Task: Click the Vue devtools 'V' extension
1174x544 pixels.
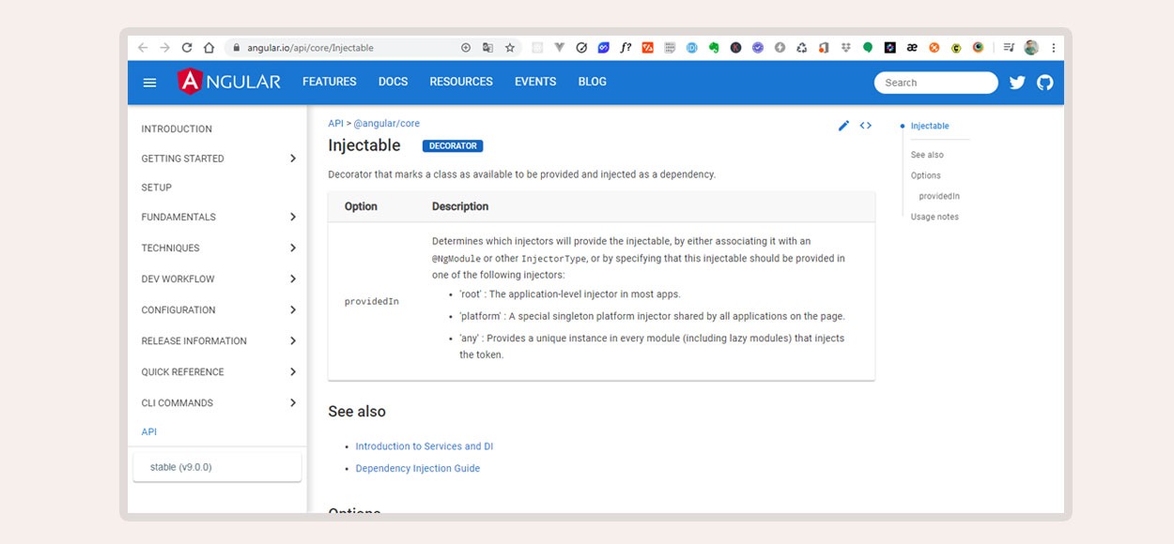Action: [560, 47]
